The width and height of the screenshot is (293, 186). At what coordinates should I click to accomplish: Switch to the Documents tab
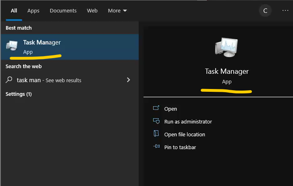[x=63, y=11]
